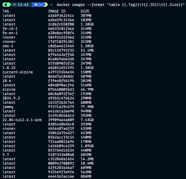Click the Apple logo in the prompt

click(x=6, y=5)
